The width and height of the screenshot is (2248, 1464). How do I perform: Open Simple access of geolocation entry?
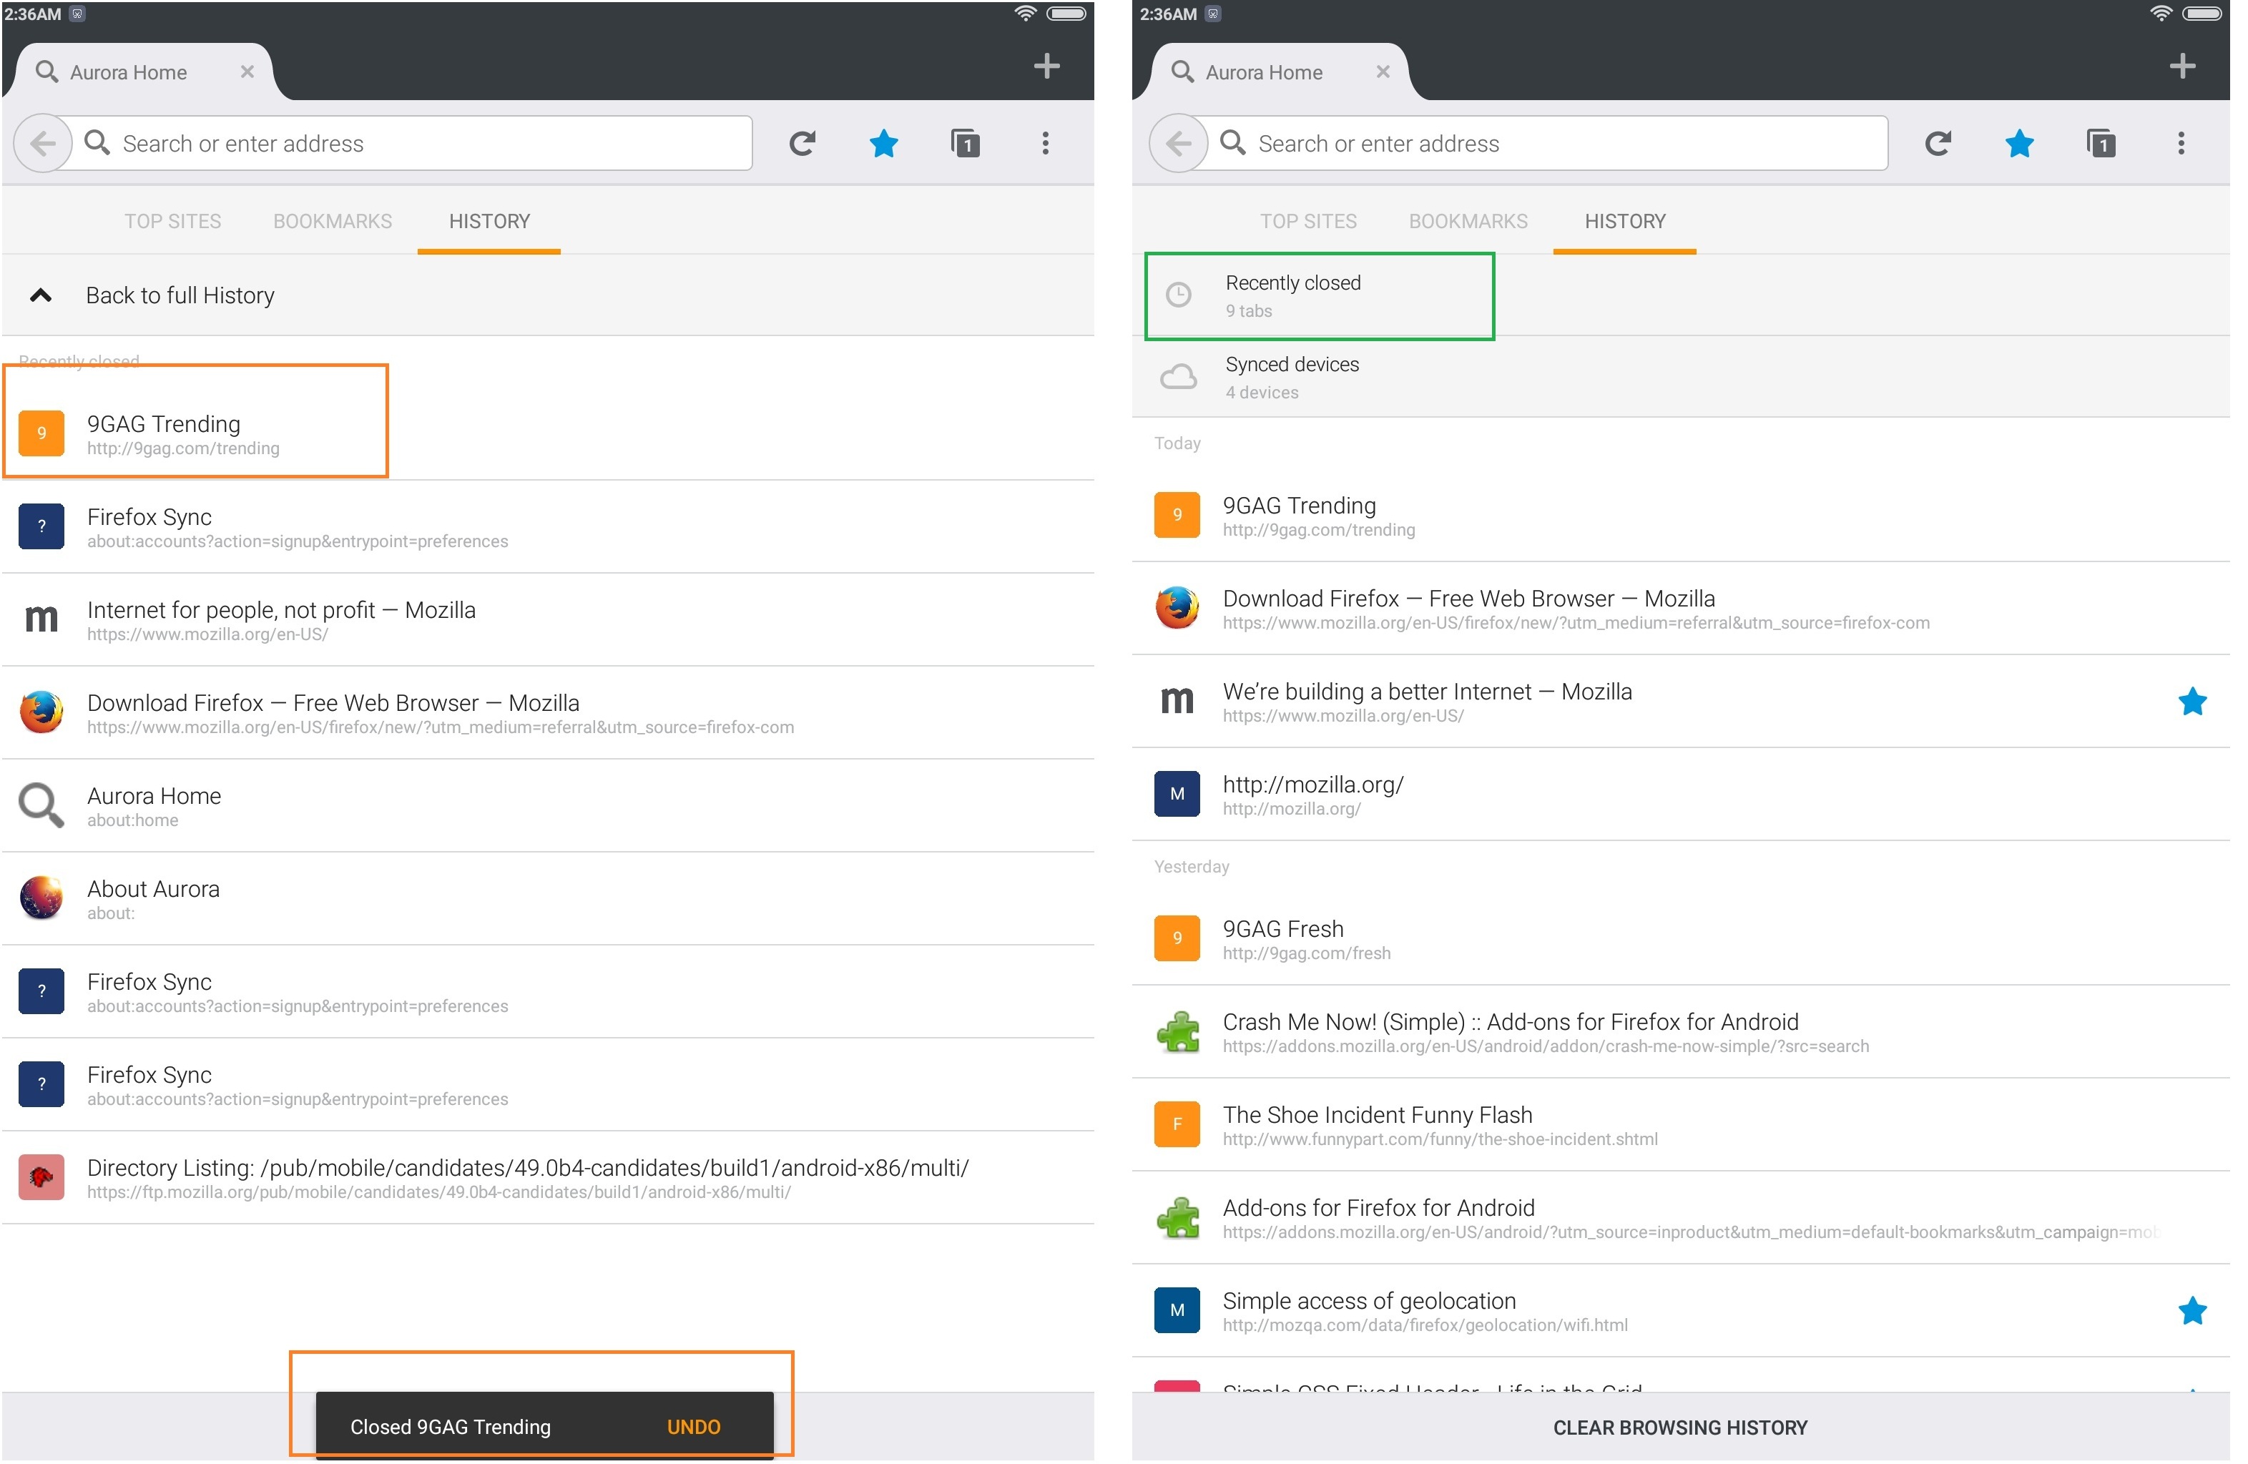[1682, 1311]
